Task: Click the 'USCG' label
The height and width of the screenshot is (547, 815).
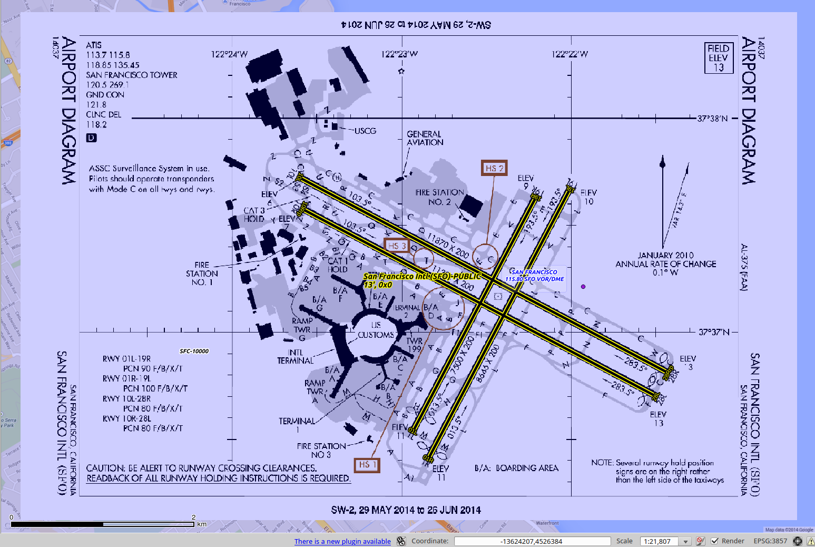Action: [x=365, y=131]
